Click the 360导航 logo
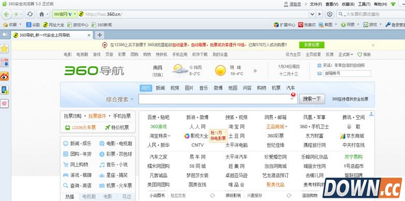Viewport: 405px width, 201px height. coord(94,70)
